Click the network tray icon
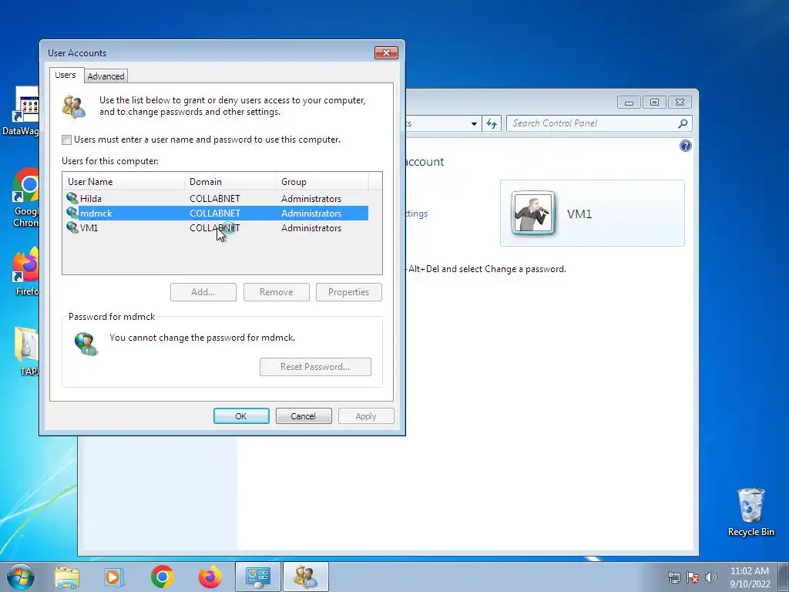The width and height of the screenshot is (789, 592). tap(673, 577)
